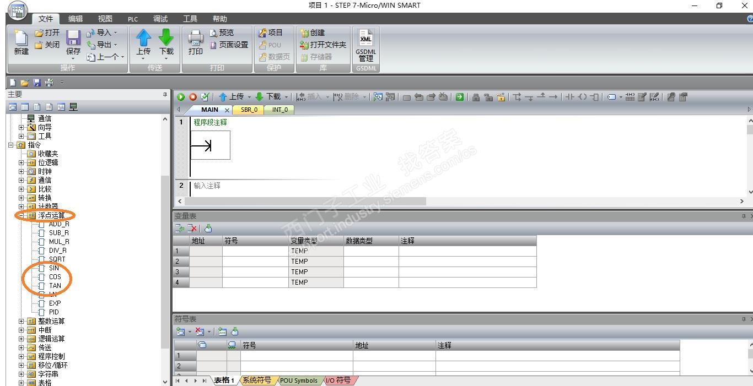Pin the symbol table (符号表) panel
The height and width of the screenshot is (386, 753).
click(744, 319)
